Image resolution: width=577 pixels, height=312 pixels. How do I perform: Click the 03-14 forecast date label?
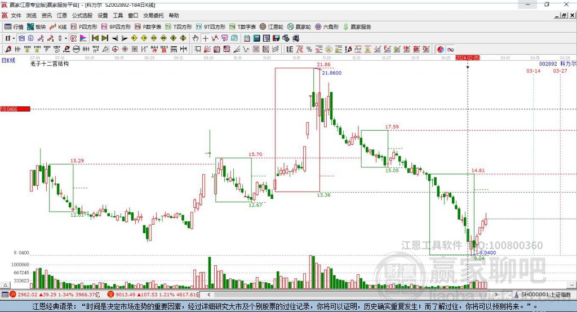533,70
